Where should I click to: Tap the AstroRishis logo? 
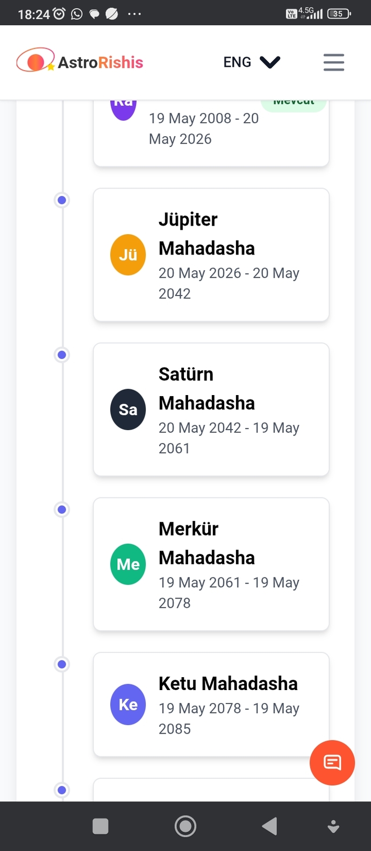click(80, 61)
